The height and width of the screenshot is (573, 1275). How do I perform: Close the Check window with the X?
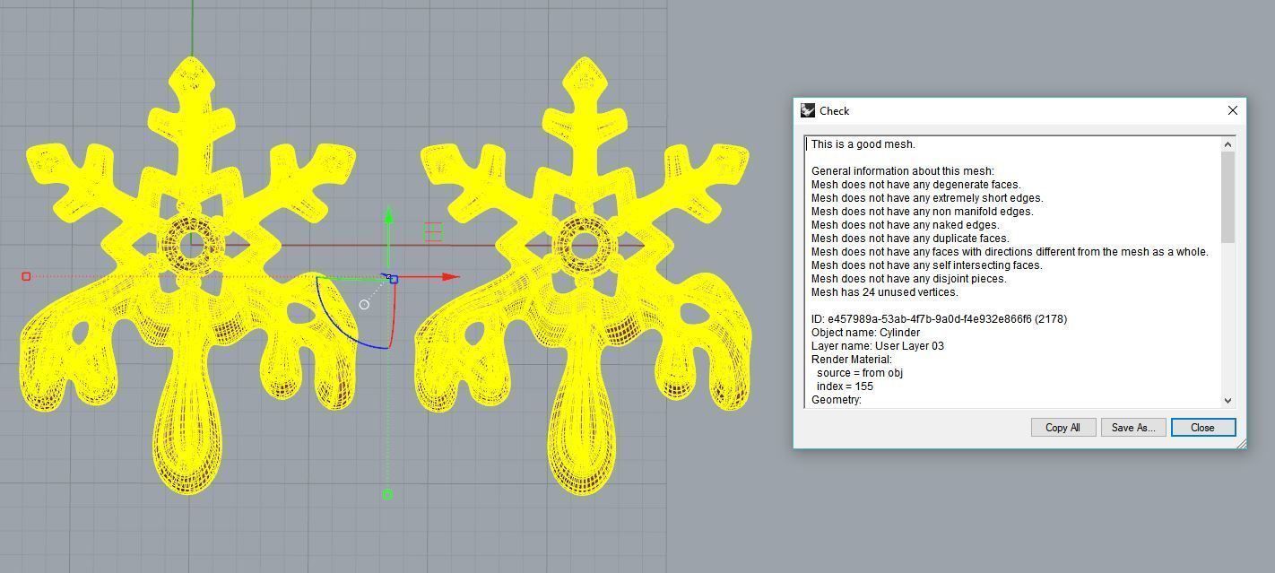1232,110
